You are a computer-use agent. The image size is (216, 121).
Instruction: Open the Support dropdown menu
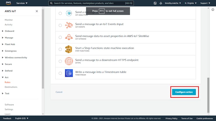(205, 3)
